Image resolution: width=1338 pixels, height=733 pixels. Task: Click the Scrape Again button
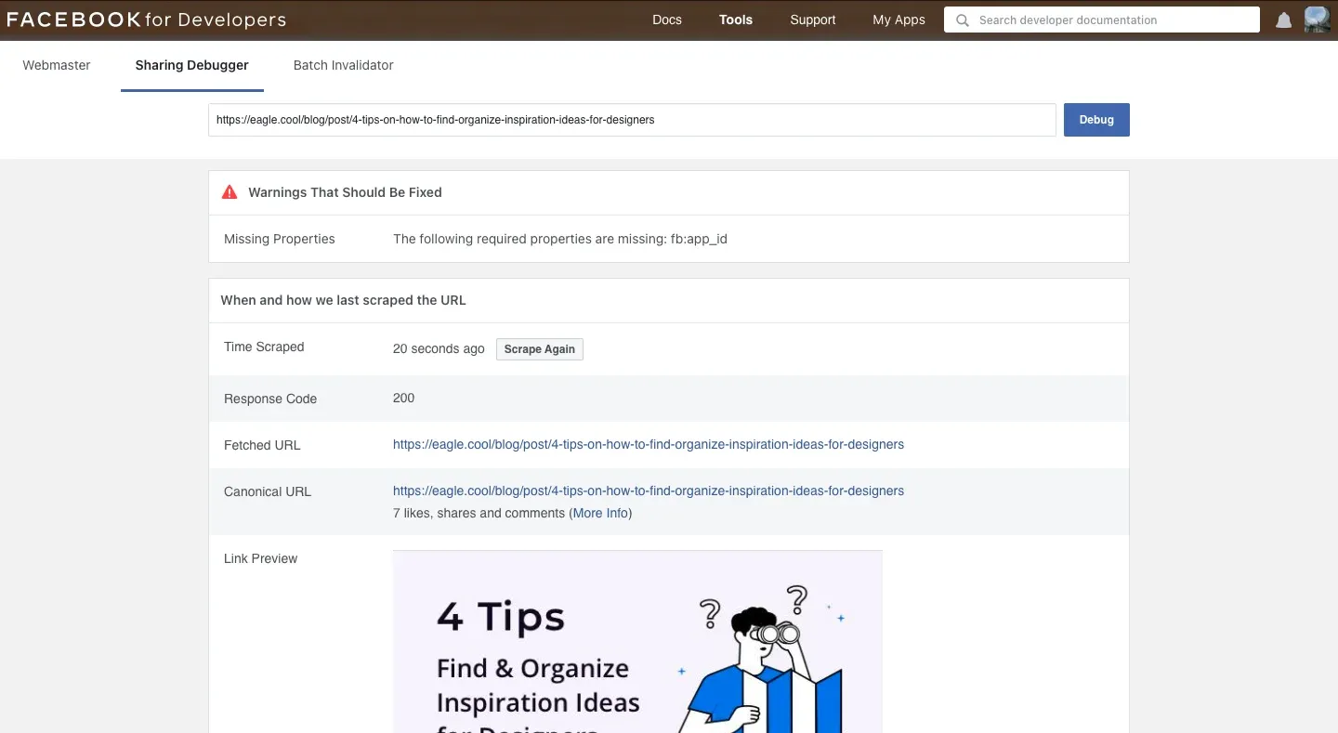[540, 349]
